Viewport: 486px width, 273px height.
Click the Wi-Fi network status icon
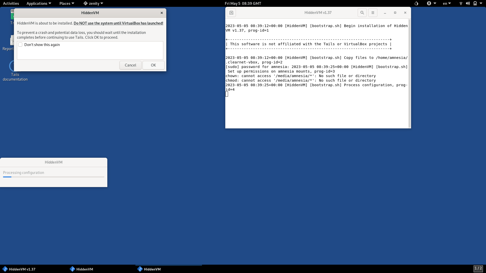[461, 4]
